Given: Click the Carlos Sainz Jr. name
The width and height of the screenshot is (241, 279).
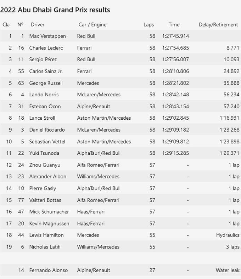Looking at the screenshot, I should (x=46, y=71).
